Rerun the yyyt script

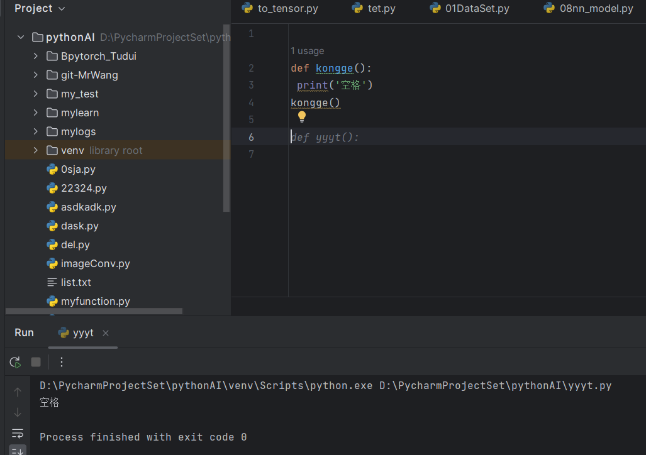coord(15,362)
